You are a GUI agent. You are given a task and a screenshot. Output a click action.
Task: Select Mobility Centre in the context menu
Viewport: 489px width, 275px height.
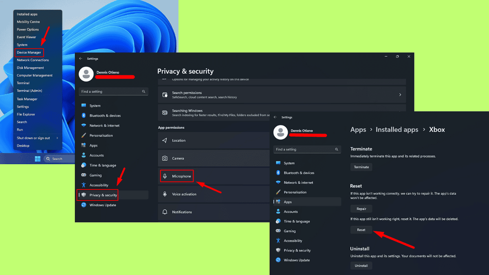click(x=28, y=22)
